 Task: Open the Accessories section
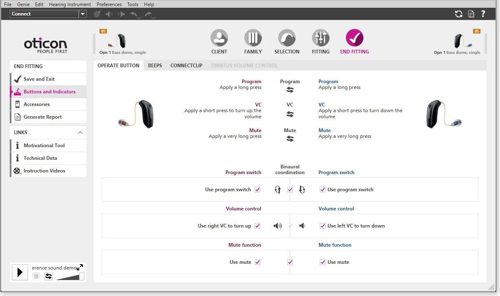(49, 104)
